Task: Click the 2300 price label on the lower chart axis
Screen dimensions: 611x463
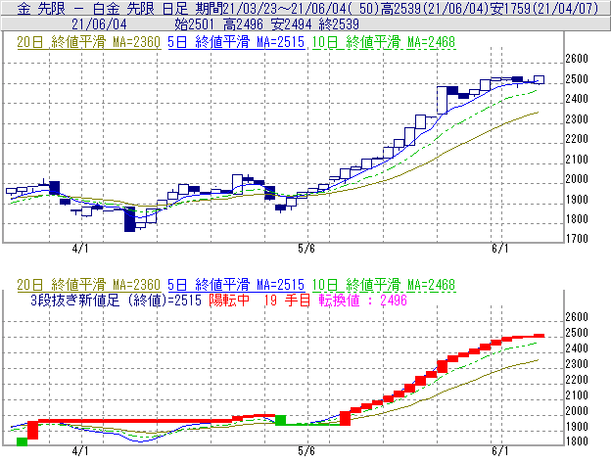Action: (577, 364)
